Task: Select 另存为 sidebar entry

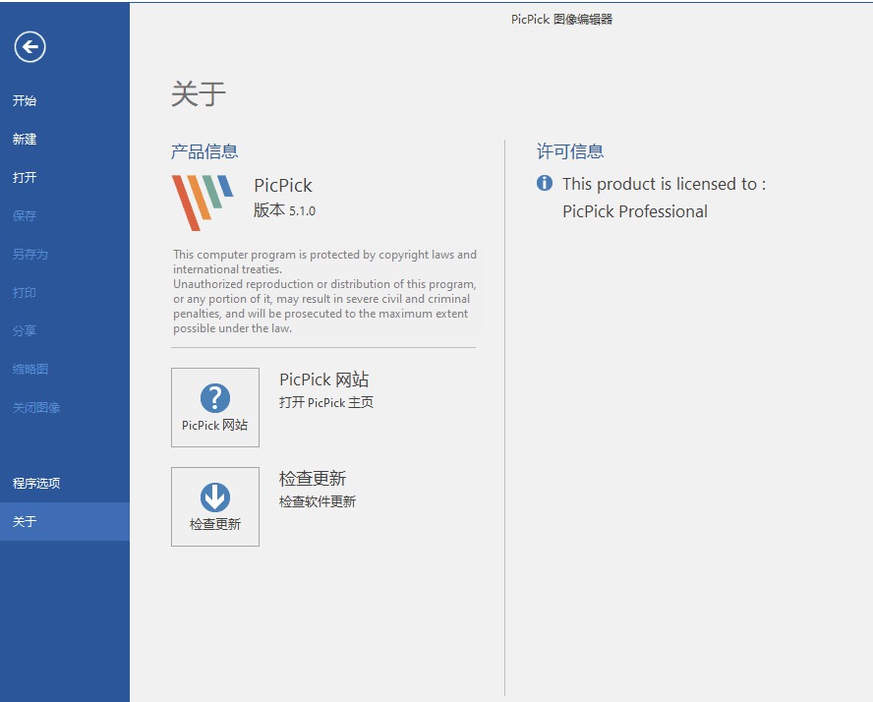Action: point(30,255)
